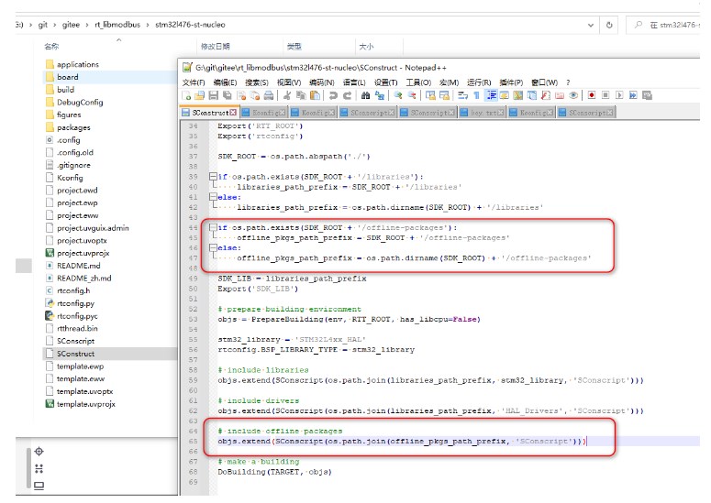Screen dimensions: 711x503
Task: Sort files by 修改日期 column header
Action: [215, 45]
